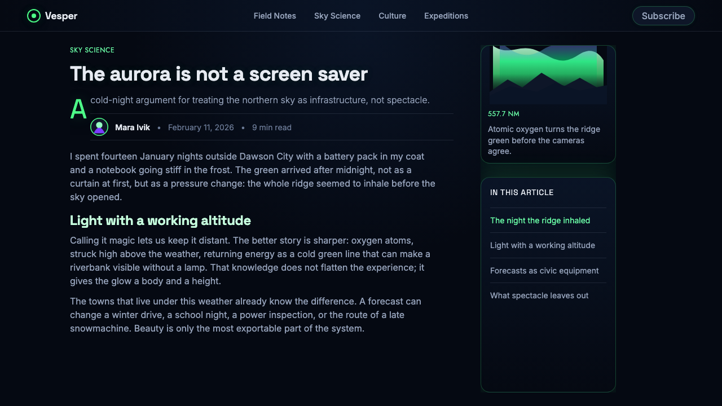Click the 9 min read label

point(272,127)
